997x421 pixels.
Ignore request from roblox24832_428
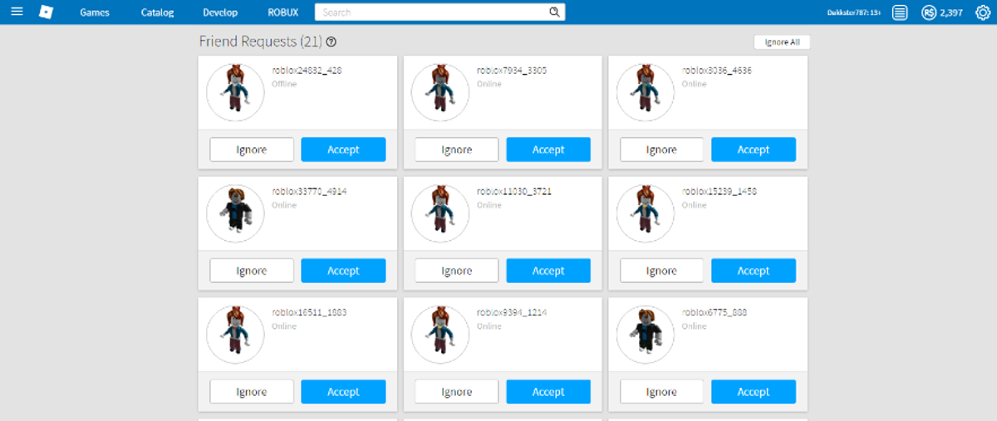click(252, 149)
